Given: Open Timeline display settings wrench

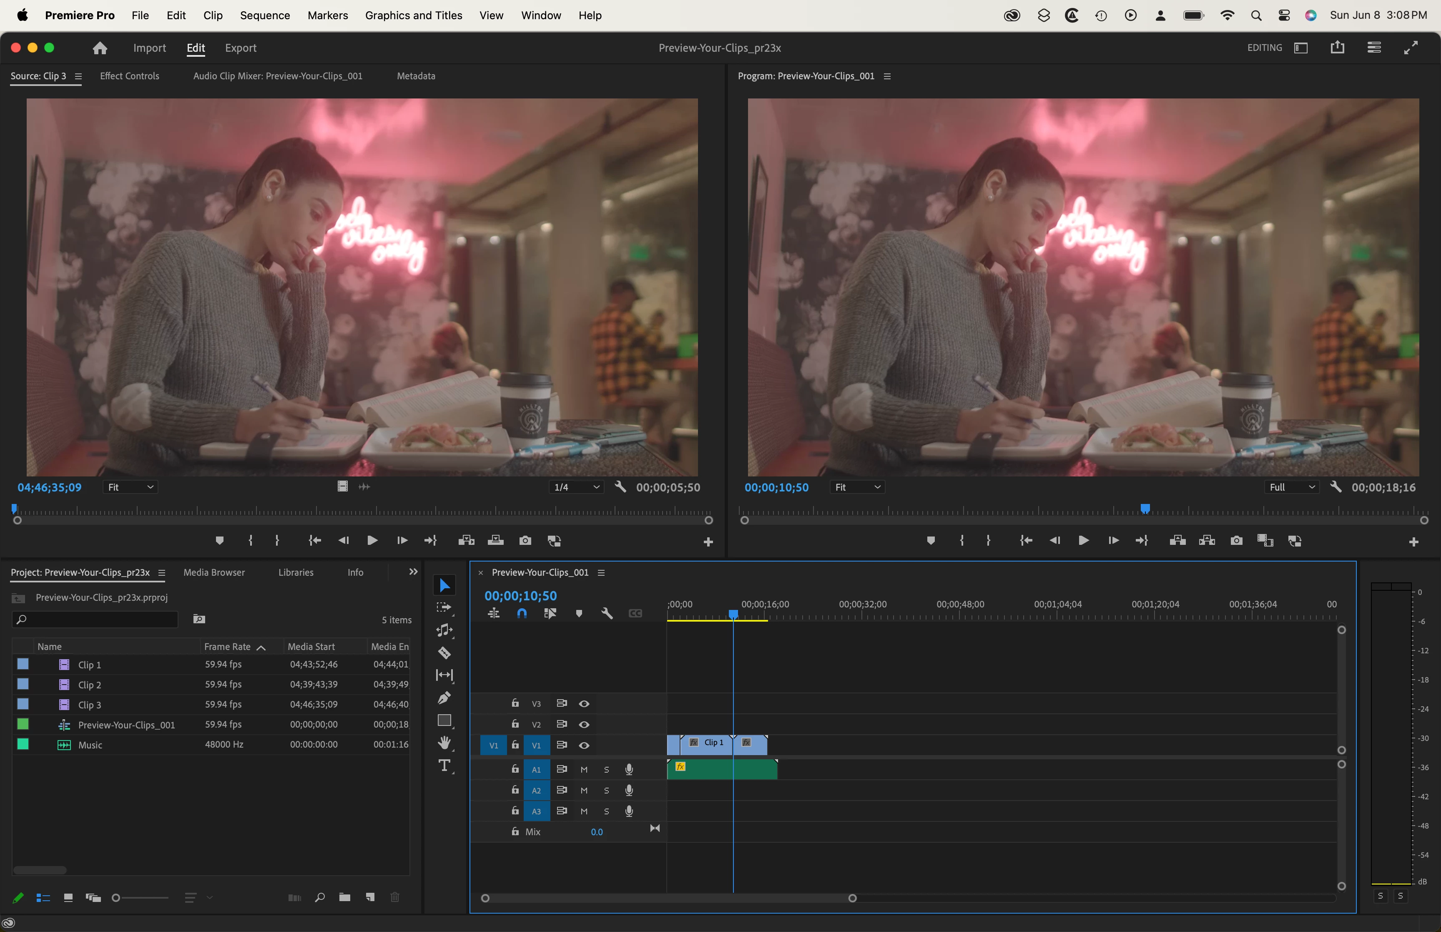Looking at the screenshot, I should pos(607,613).
